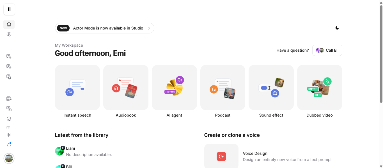Screen dimensions: 383x168
Task: Open the Home page from the sidebar
Action: click(x=9, y=24)
